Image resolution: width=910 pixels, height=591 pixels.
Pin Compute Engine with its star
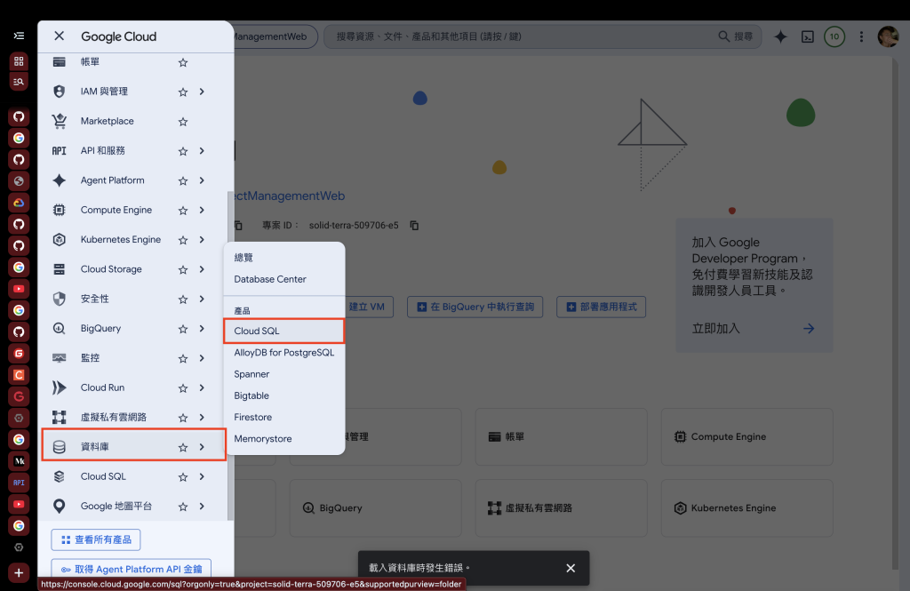click(x=183, y=211)
